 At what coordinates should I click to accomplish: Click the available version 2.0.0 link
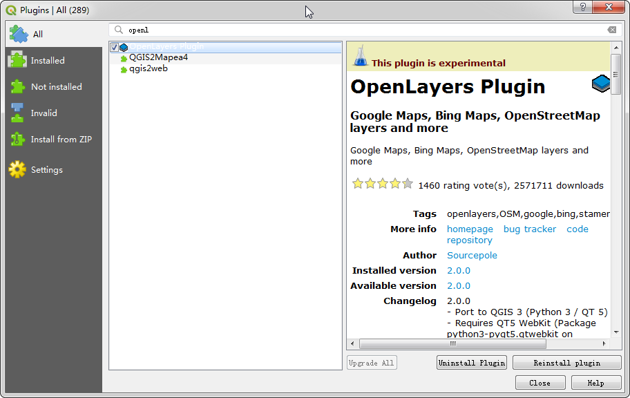click(459, 286)
